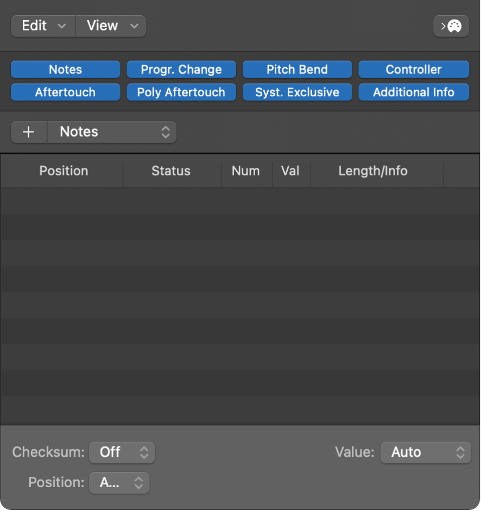The image size is (481, 511).
Task: Toggle the Progr. Change filter
Action: pyautogui.click(x=181, y=69)
